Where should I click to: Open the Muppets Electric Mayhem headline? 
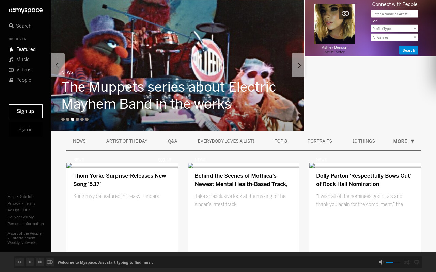[169, 96]
